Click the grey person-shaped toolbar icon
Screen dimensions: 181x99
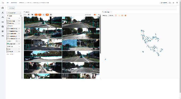[x=44, y=15]
